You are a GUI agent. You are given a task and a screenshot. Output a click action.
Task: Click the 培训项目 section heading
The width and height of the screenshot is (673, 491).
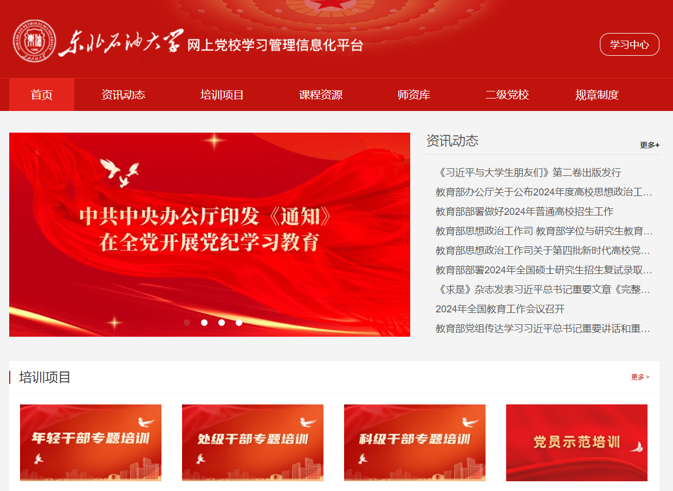45,377
